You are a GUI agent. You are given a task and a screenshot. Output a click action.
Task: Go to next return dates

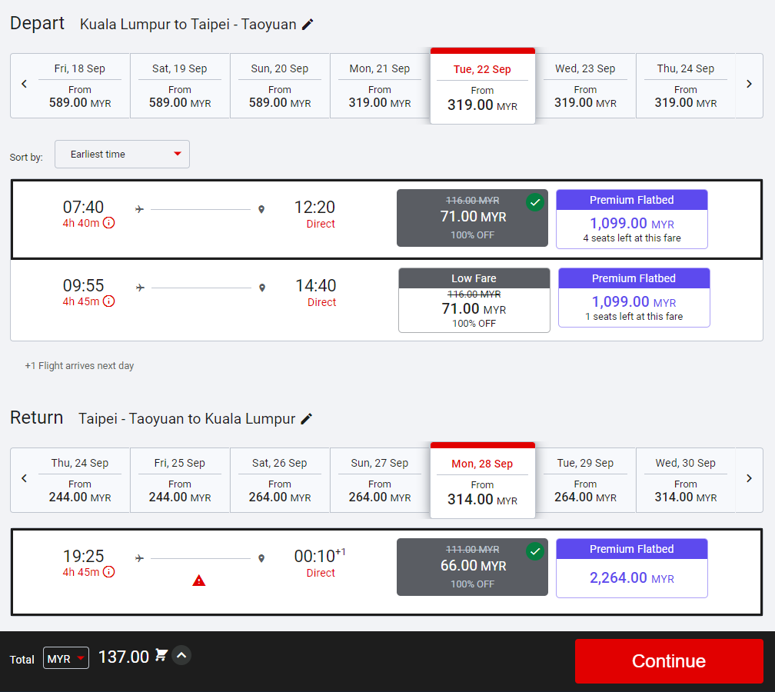pyautogui.click(x=749, y=478)
